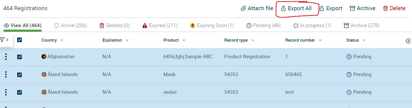Open Status column dropdown arrow
Screen dimensions: 412x108
364,40
